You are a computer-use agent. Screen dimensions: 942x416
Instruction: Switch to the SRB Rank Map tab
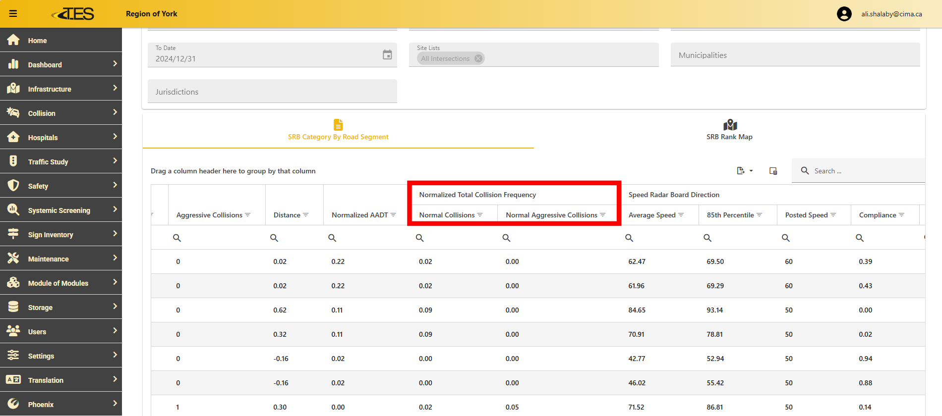click(729, 130)
